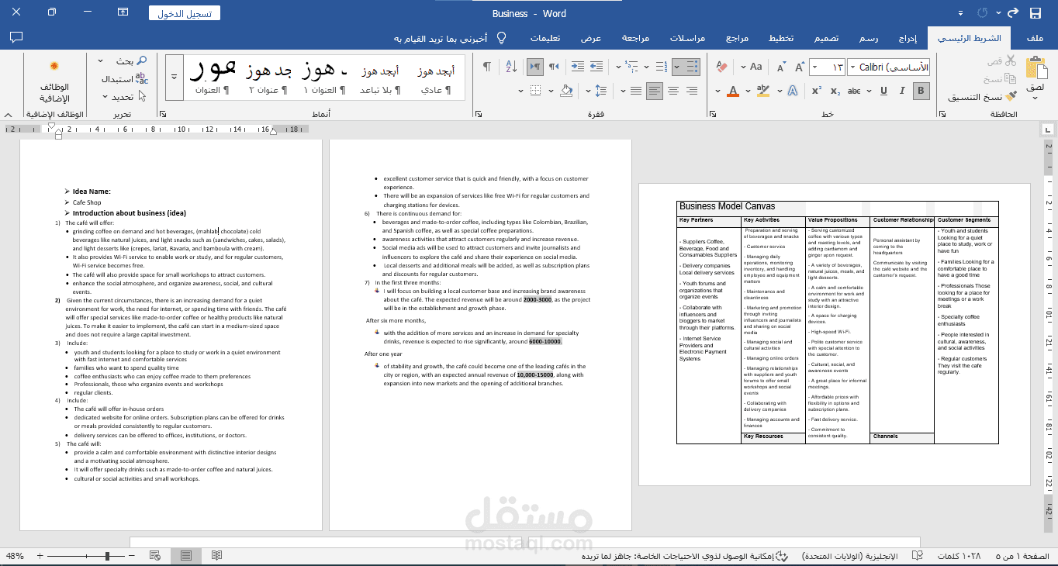Screen dimensions: 1058x566
Task: Open the highlight color dropdown arrow
Action: coord(749,91)
